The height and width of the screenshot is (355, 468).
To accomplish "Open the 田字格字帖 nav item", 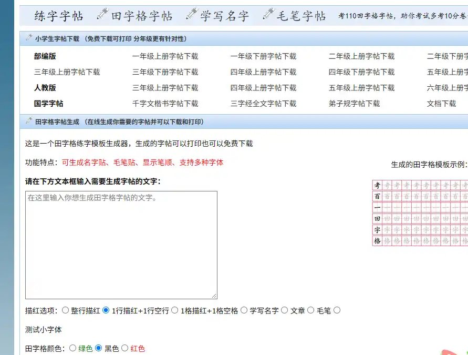I will (142, 16).
